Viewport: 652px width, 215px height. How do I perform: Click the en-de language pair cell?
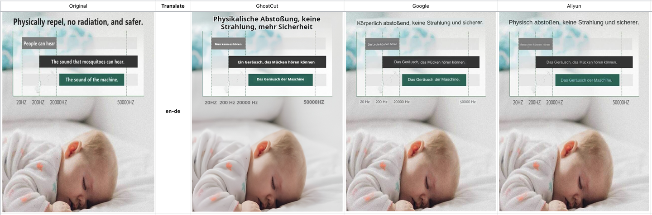[173, 111]
